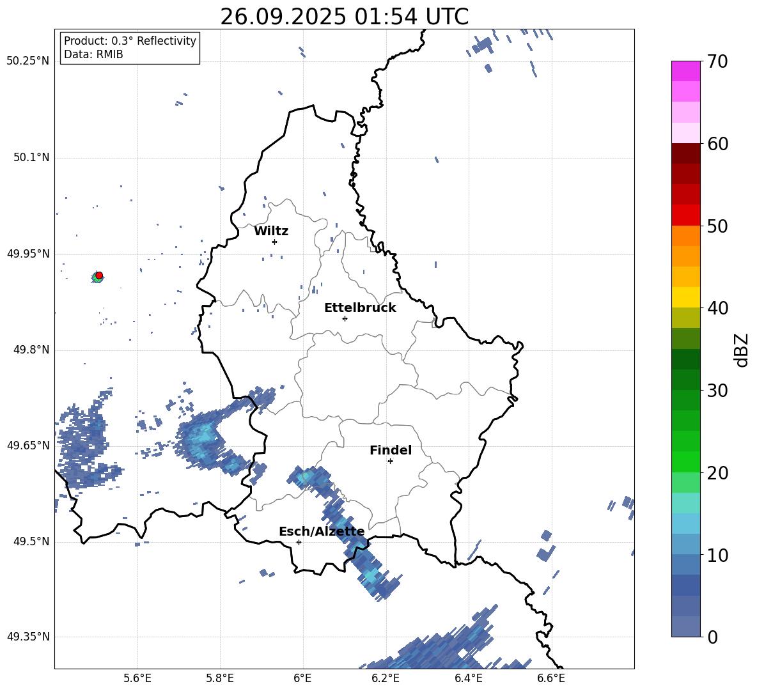757x691 pixels.
Task: Click the dark green colorbar segment near 30
Action: coord(685,379)
